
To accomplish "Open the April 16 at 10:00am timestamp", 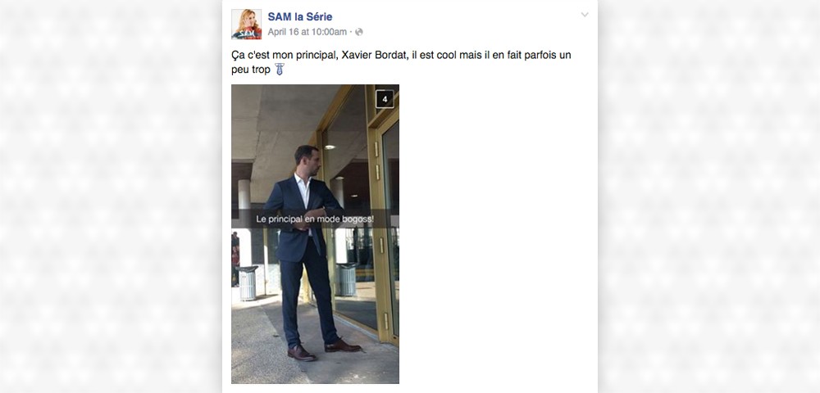I will pos(307,32).
